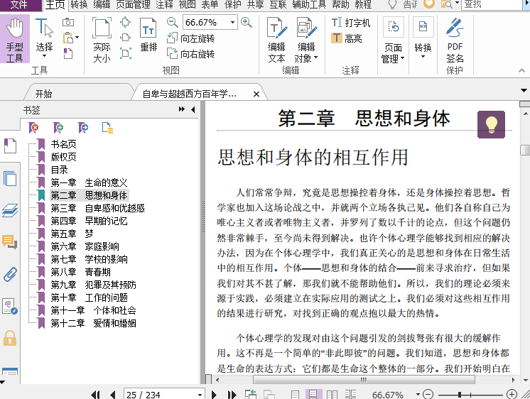Select bookmark 第五章 梦
The height and width of the screenshot is (399, 530).
tap(72, 234)
